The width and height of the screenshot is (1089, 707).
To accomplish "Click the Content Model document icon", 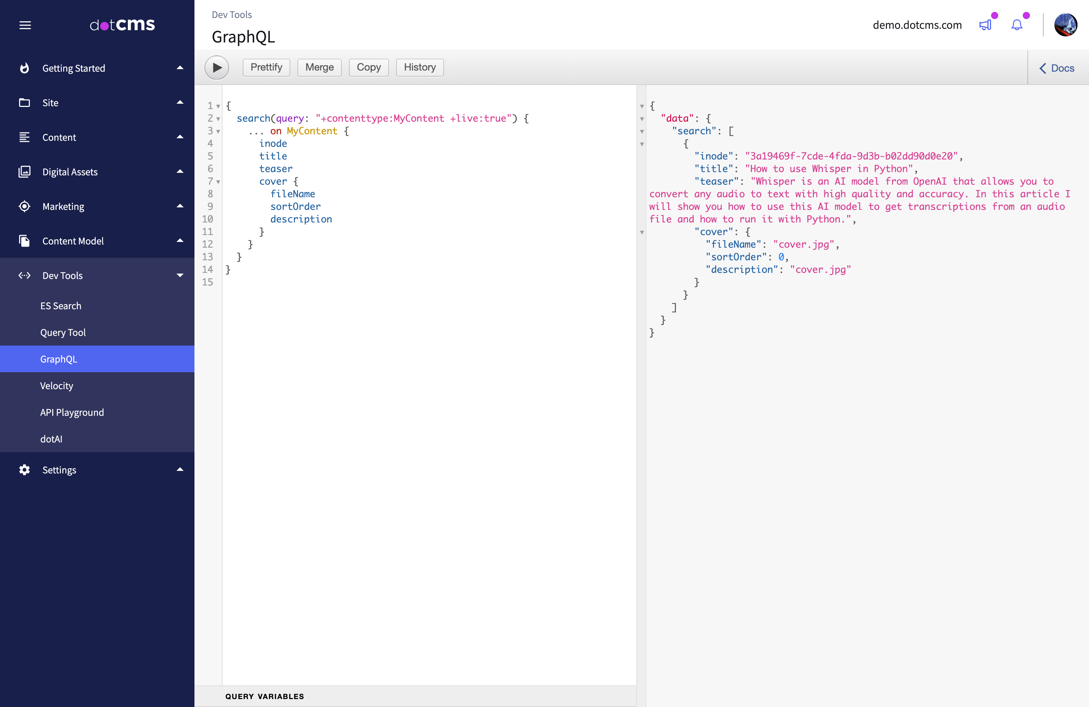I will click(24, 240).
